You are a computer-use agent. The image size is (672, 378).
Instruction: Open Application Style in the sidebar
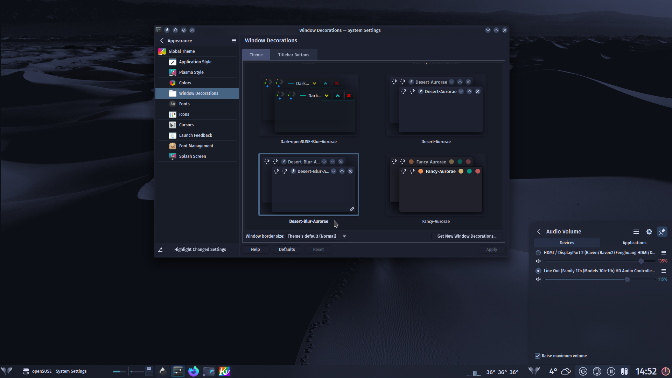(197, 62)
